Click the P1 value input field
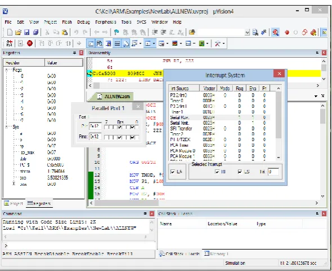The width and height of the screenshot is (332, 271). [x=95, y=126]
